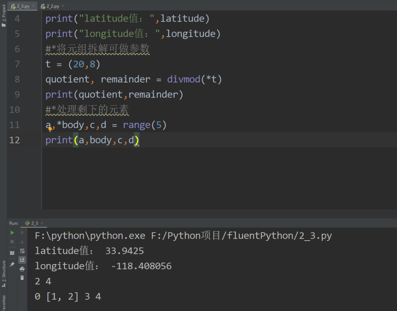Close the 2_2.py editor tab
This screenshot has height=311, width=397.
point(63,6)
